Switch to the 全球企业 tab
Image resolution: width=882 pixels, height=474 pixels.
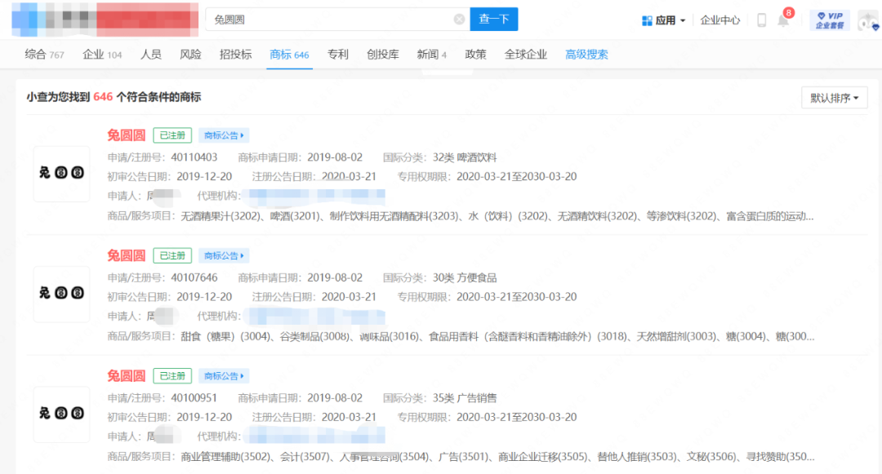tap(525, 55)
